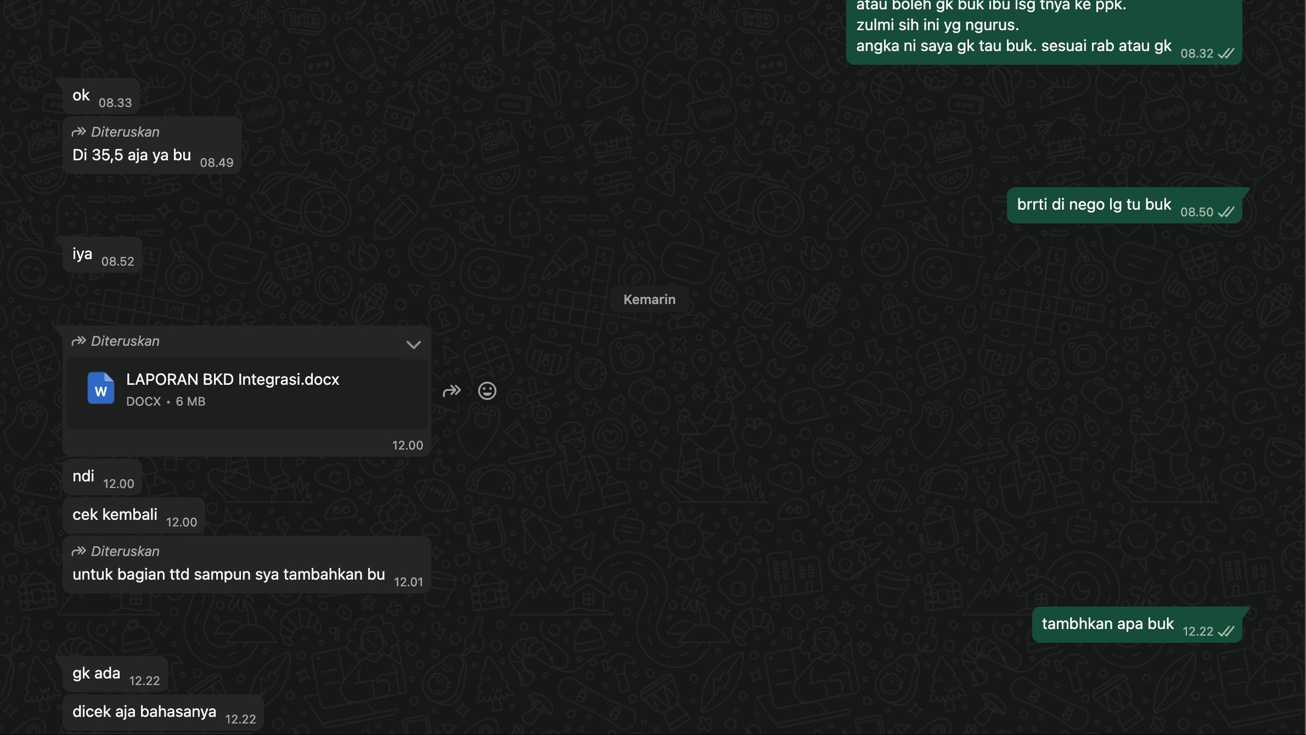Select the 'iya' message at 08.52
This screenshot has height=735, width=1306.
pos(82,254)
